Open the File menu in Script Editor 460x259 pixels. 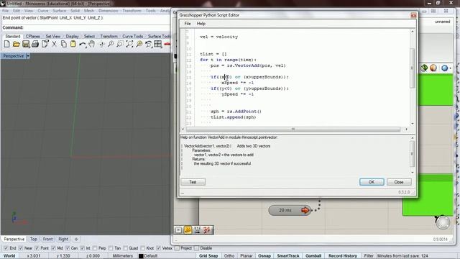pyautogui.click(x=188, y=24)
